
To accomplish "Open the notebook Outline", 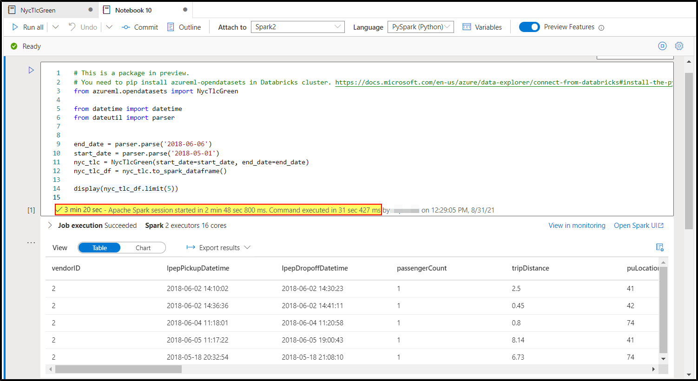I will click(184, 27).
